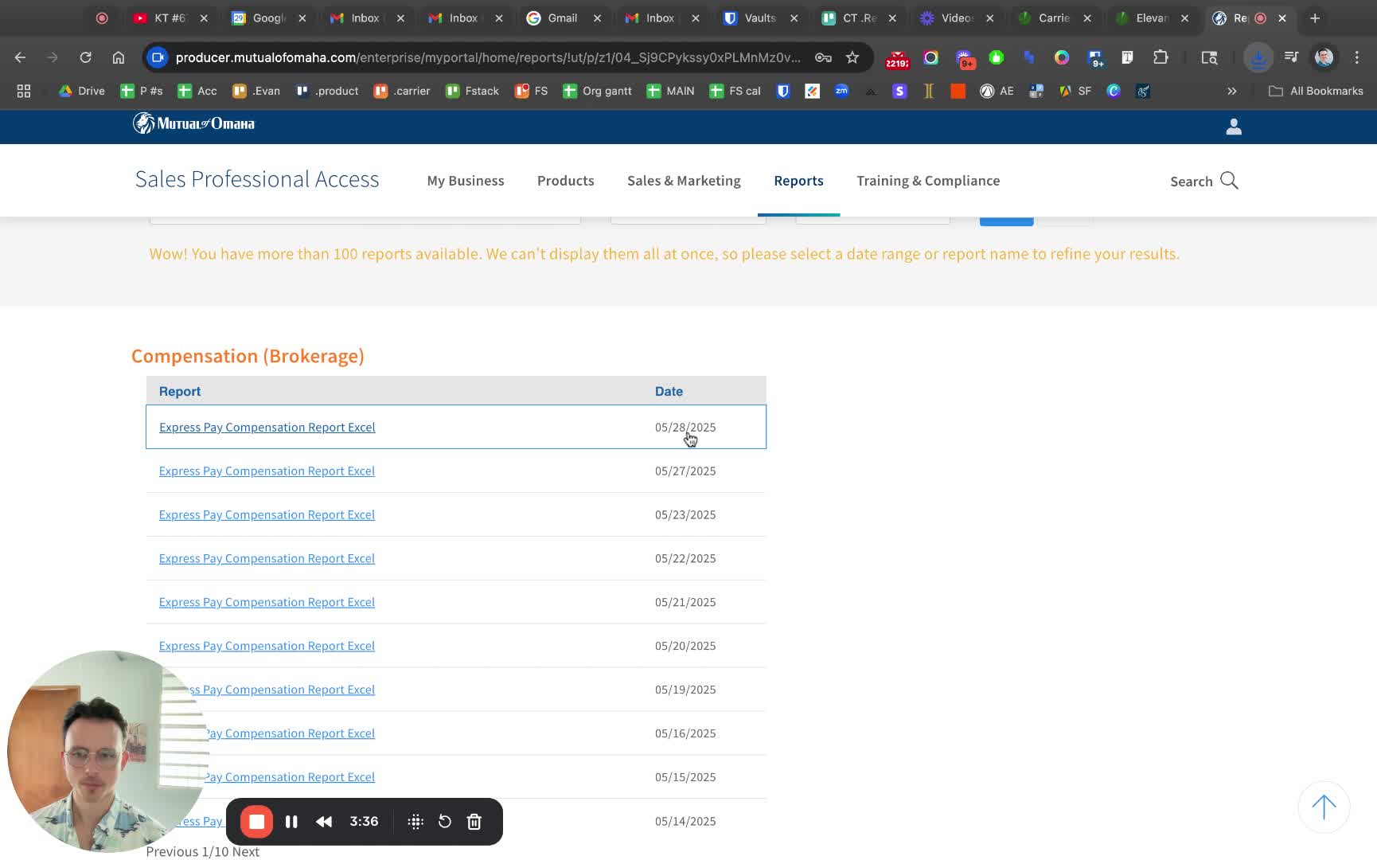Open the Chrome profile avatar

pos(1324,57)
